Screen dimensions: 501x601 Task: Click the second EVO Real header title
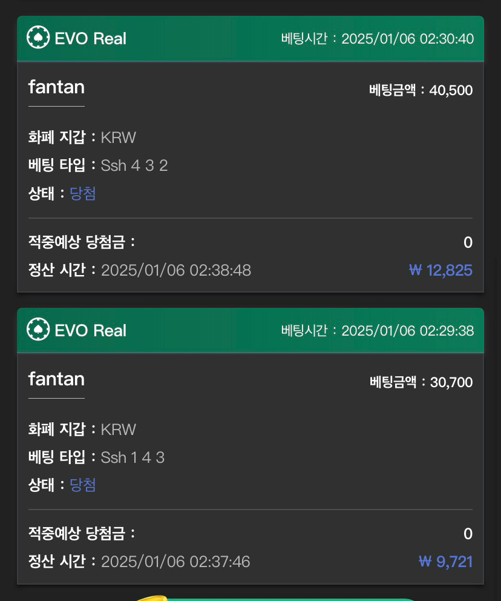point(90,331)
